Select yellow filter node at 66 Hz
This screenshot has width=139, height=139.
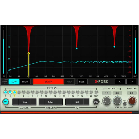pos(29,53)
